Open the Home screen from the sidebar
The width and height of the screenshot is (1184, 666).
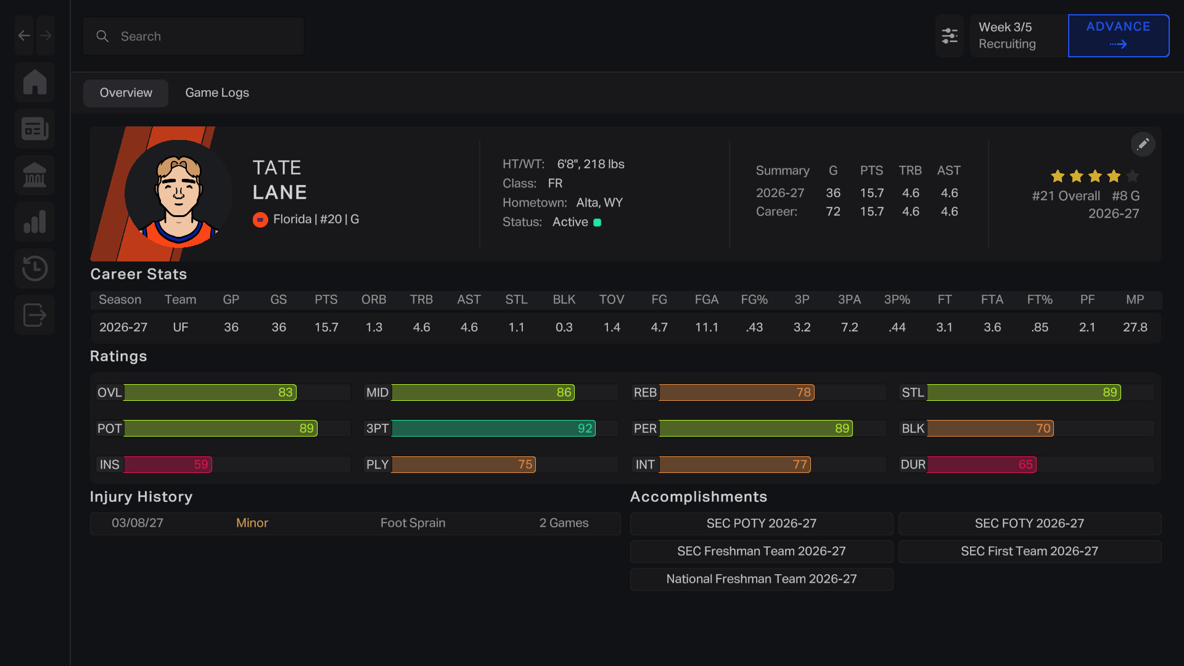point(35,82)
